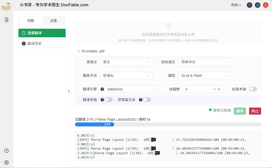Enable the glossary (启用术语) switch
The width and height of the screenshot is (272, 168).
point(253,89)
